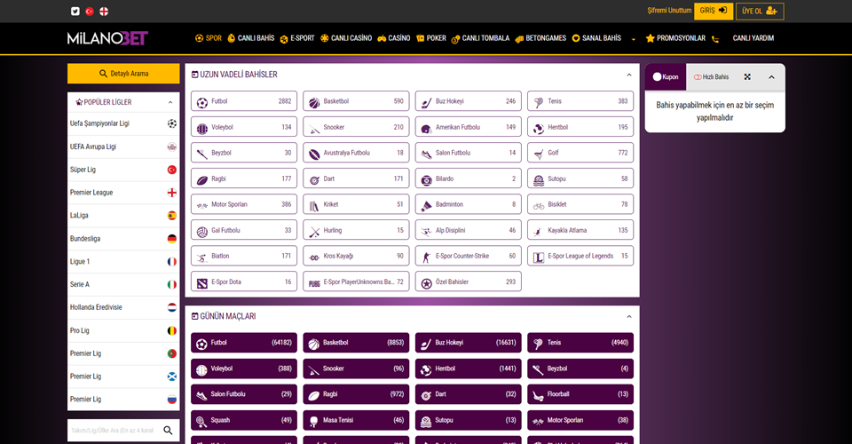The width and height of the screenshot is (852, 444).
Task: Collapse the Günün Maçları section
Action: (629, 317)
